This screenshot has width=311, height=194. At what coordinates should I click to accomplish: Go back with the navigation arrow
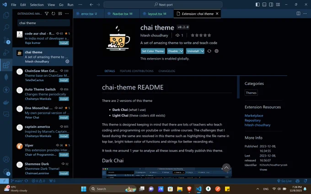(x=91, y=5)
